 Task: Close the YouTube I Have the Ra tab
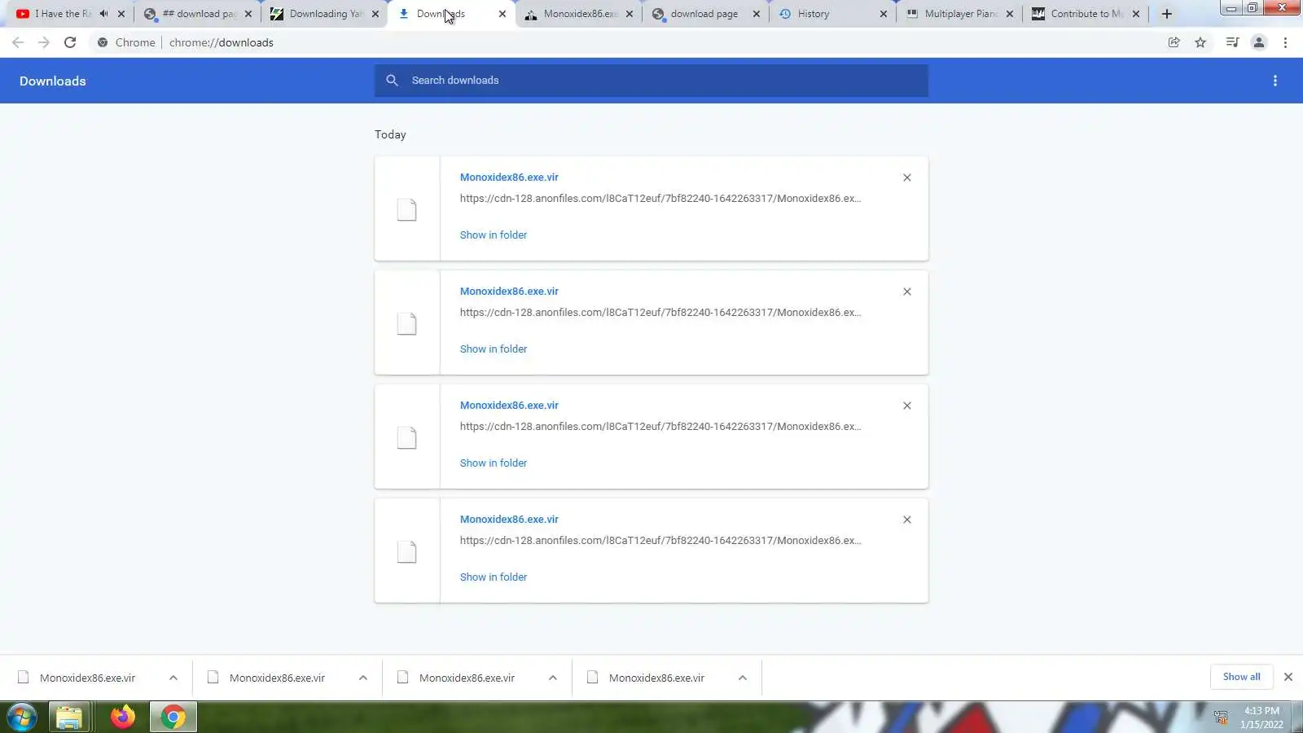click(x=121, y=14)
